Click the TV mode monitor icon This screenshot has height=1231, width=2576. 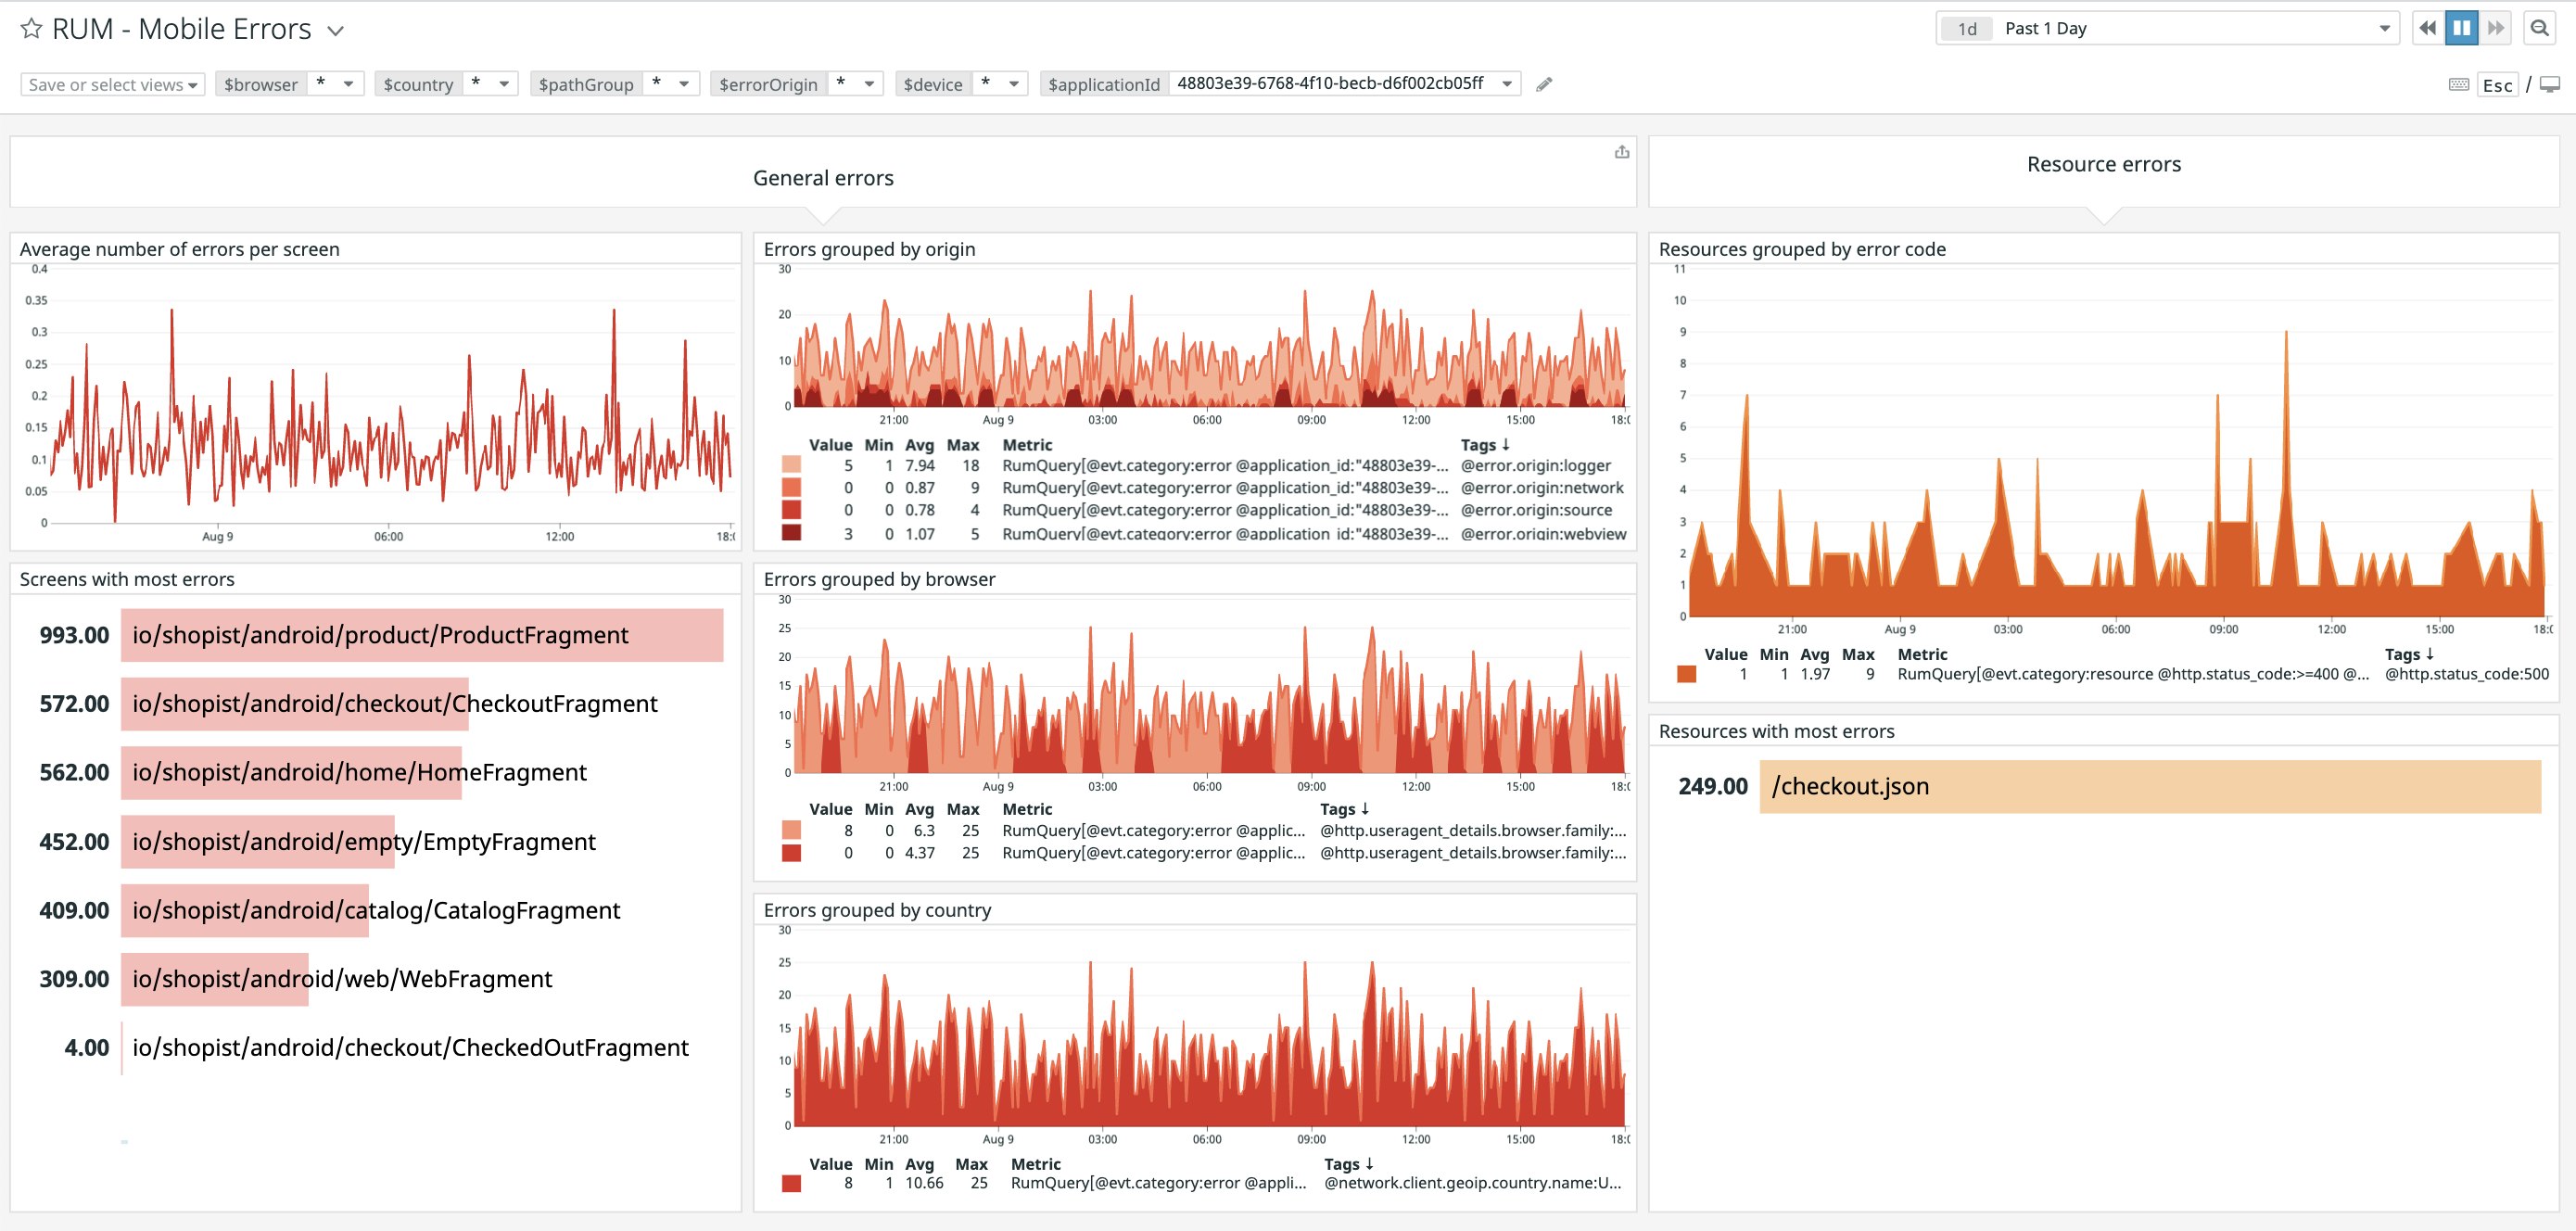pos(2550,85)
